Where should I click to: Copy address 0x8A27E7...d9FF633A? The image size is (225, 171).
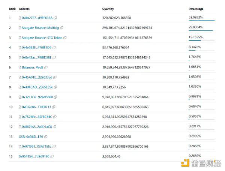pyautogui.click(x=55, y=18)
